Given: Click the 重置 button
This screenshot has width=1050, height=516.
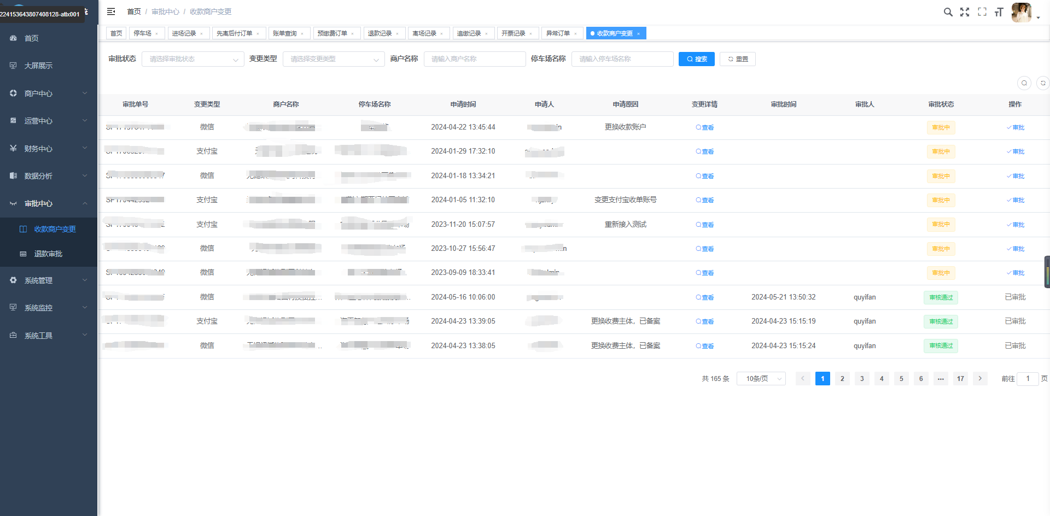Looking at the screenshot, I should pos(738,59).
